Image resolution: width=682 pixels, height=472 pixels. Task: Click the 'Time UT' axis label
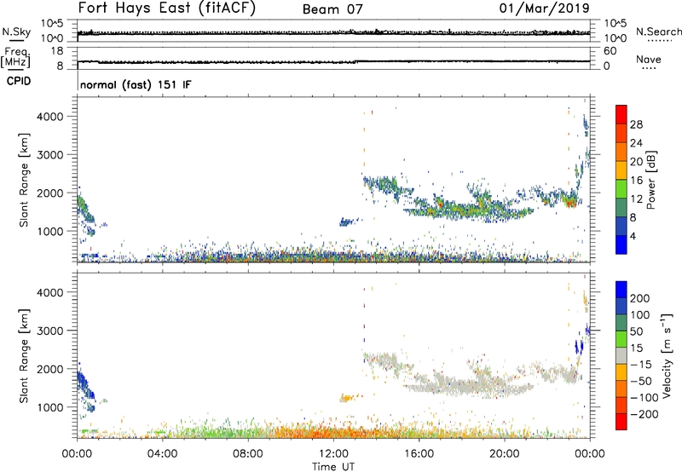333,467
